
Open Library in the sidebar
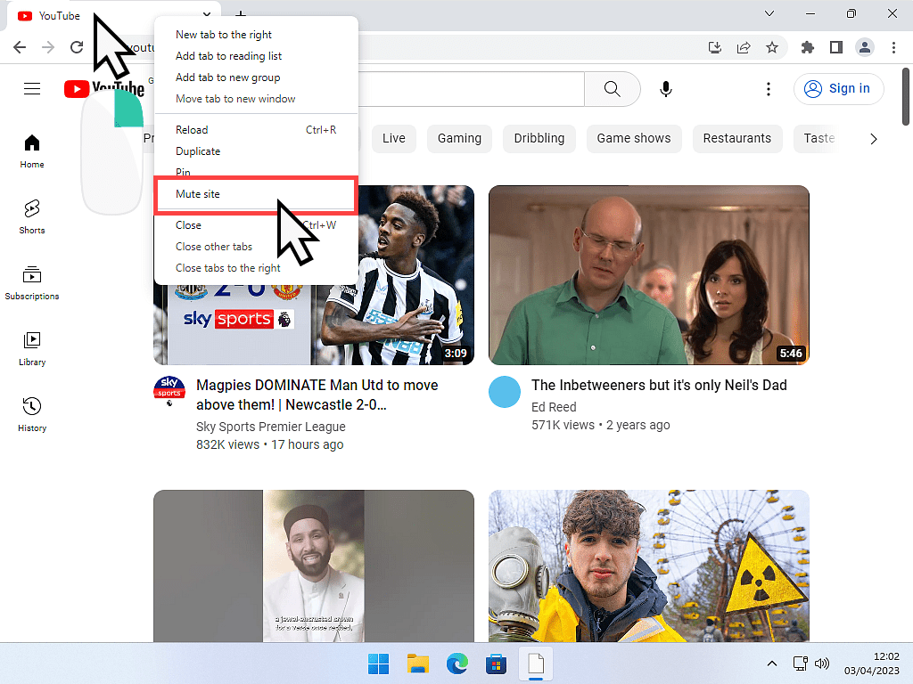point(32,348)
